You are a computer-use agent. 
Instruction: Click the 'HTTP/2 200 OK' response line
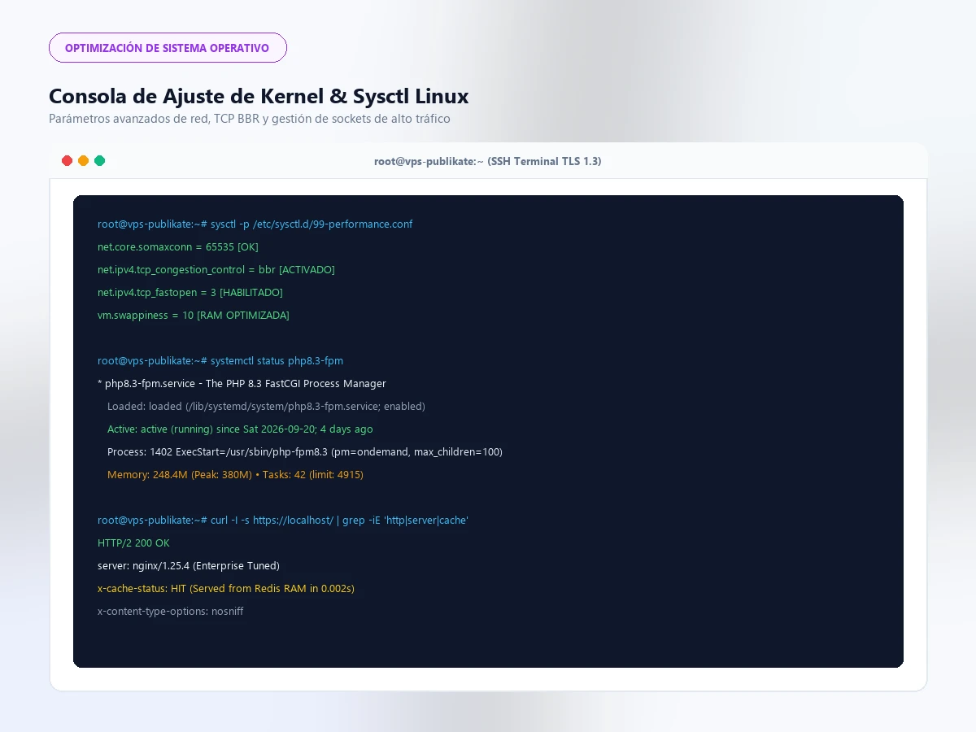point(133,542)
